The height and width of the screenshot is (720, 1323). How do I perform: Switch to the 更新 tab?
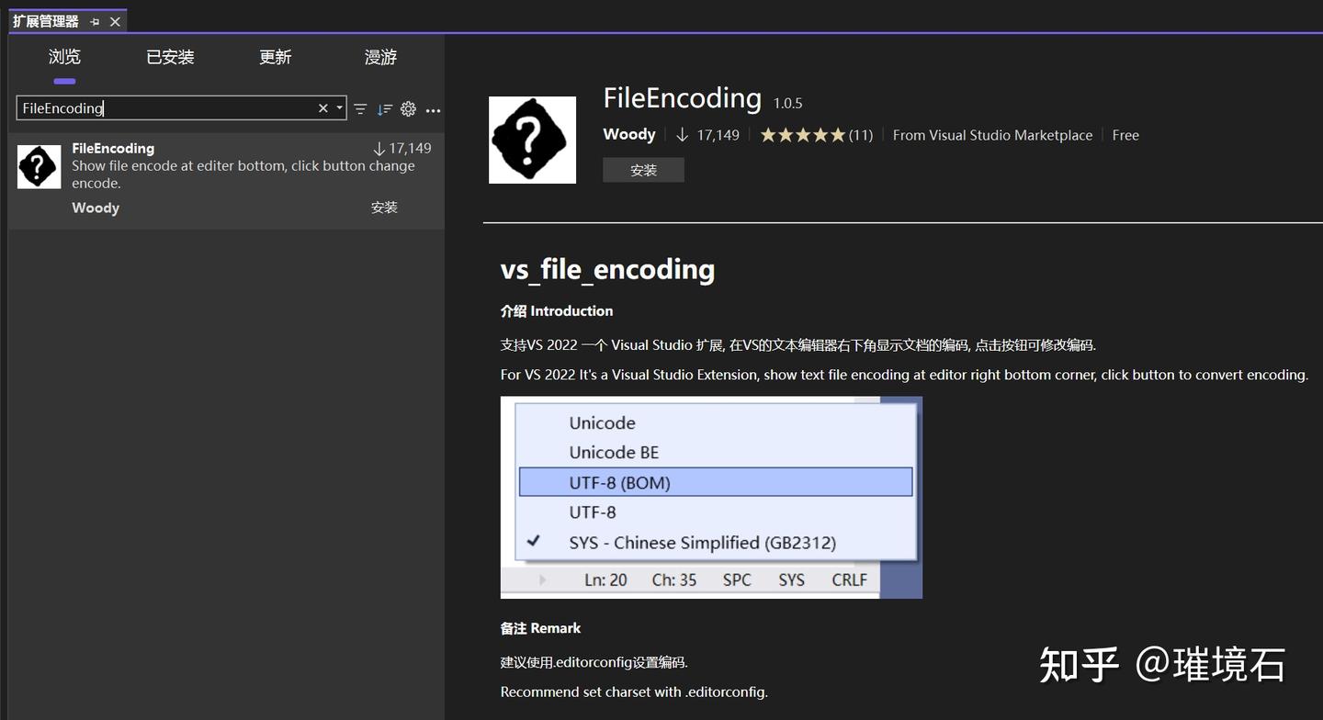[275, 57]
